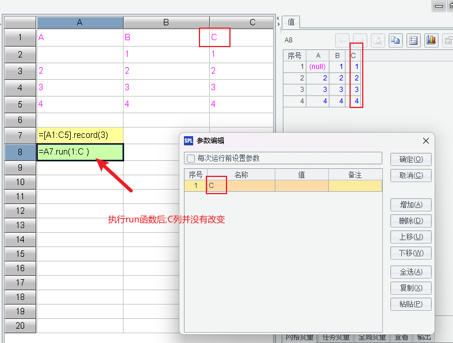Select row header 12 in grid
This screenshot has height=343, width=453.
pos(20,211)
